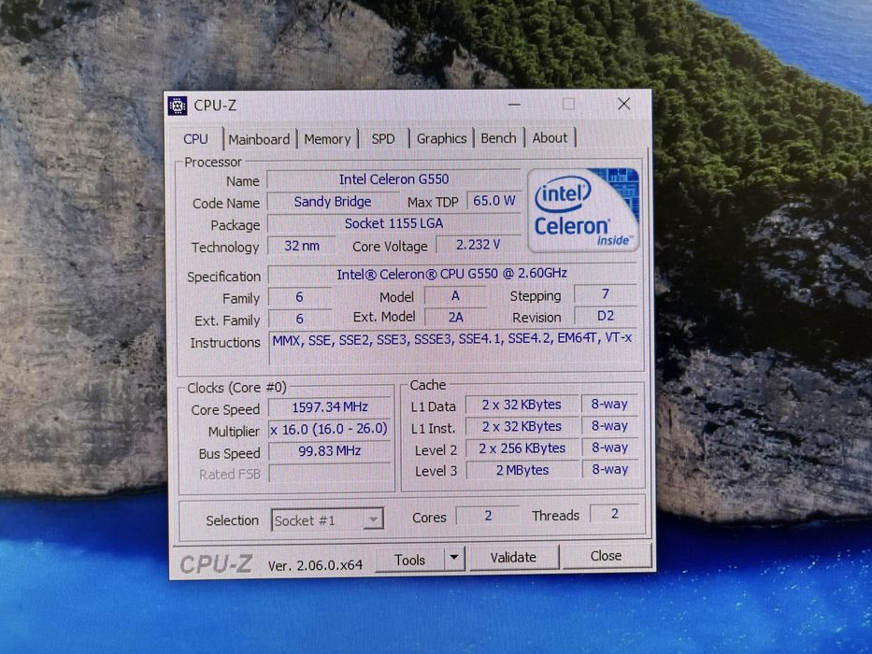Viewport: 872px width, 654px height.
Task: Click the Multiplier value x 16.0
Action: 329,429
